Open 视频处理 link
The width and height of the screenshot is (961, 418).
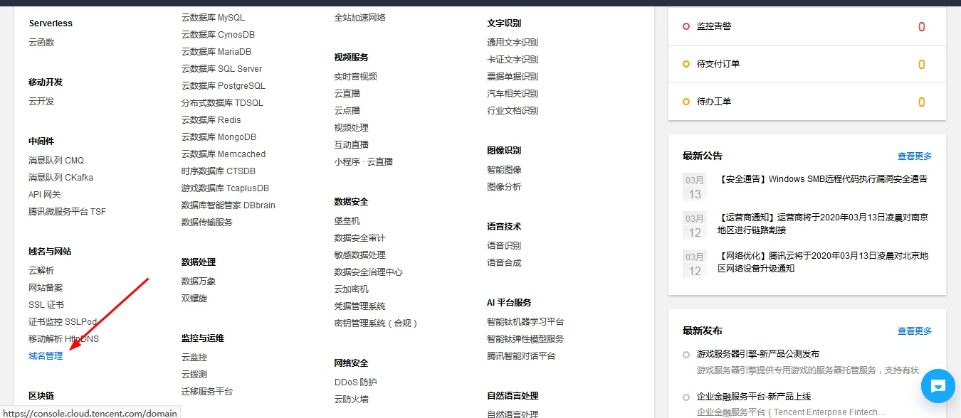point(351,128)
